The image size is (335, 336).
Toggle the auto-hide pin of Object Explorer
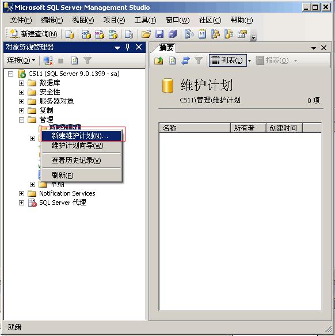(x=128, y=47)
